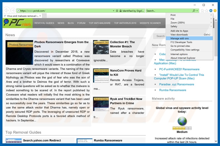Open Collection #1: The Monster Breach article
The image size is (220, 146).
tap(122, 44)
